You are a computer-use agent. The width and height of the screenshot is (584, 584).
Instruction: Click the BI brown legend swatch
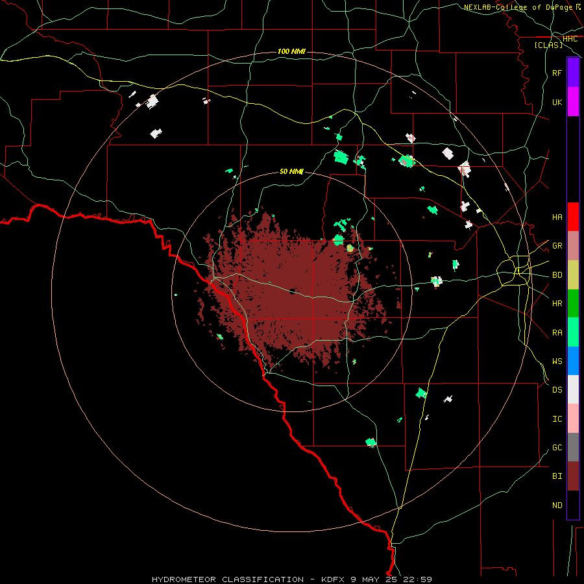click(573, 476)
